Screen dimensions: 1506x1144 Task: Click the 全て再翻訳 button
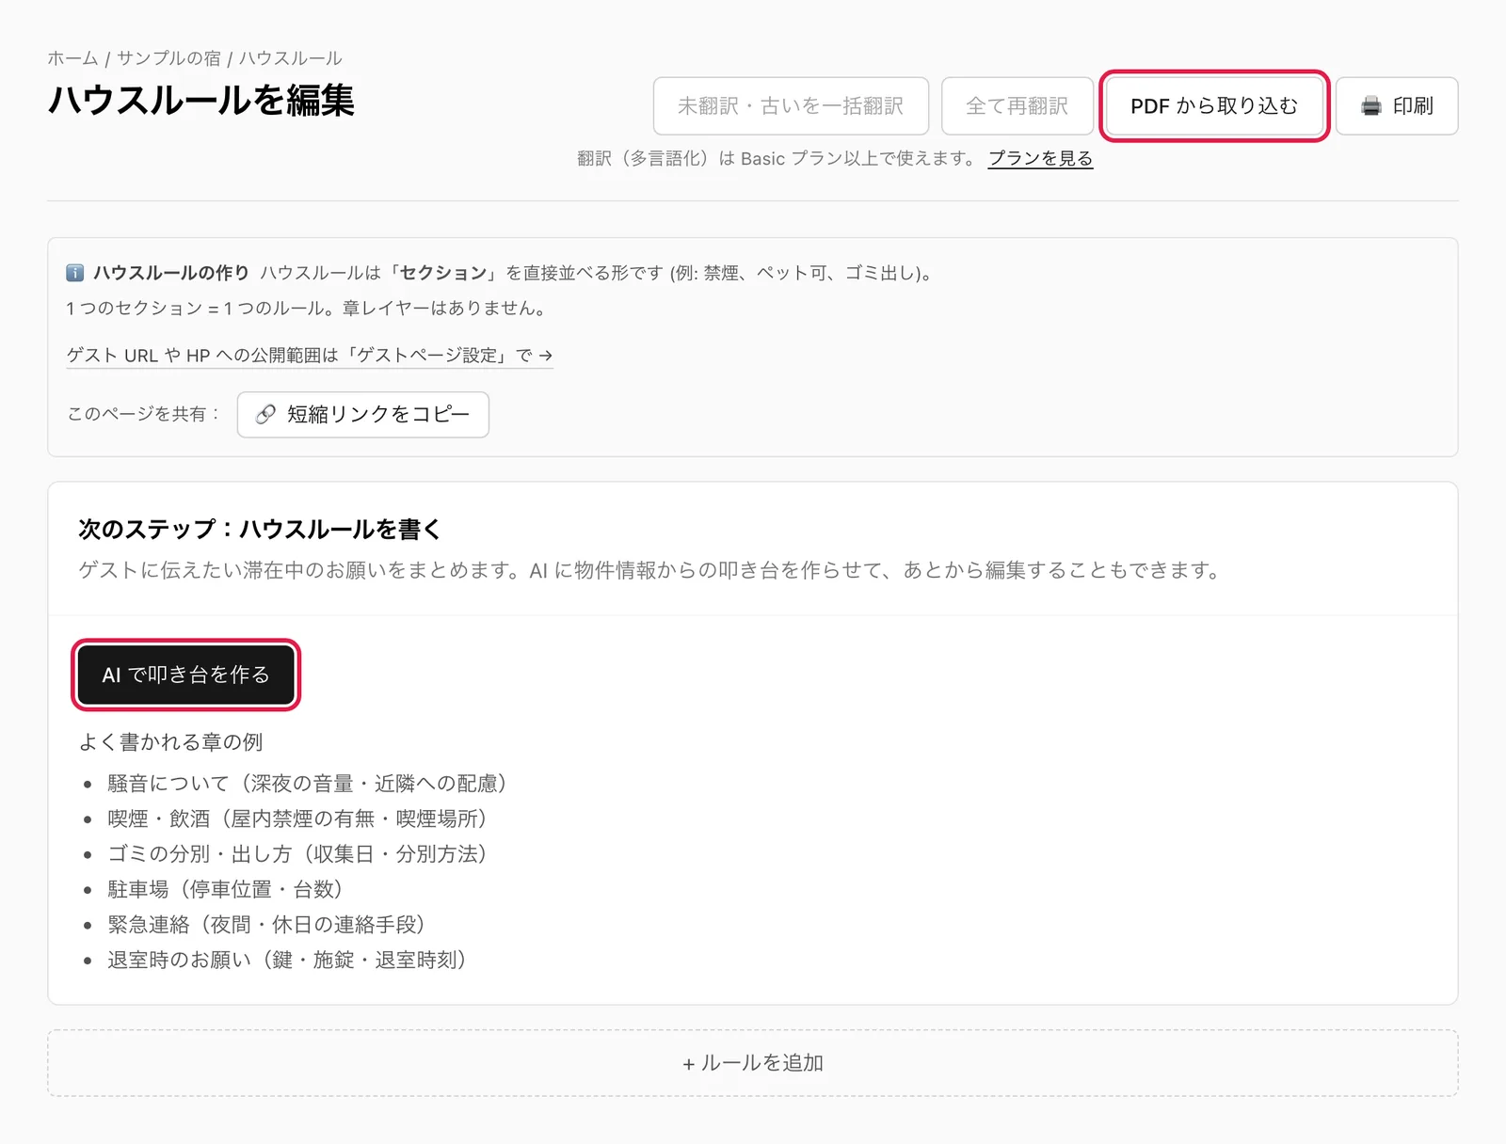(1017, 106)
